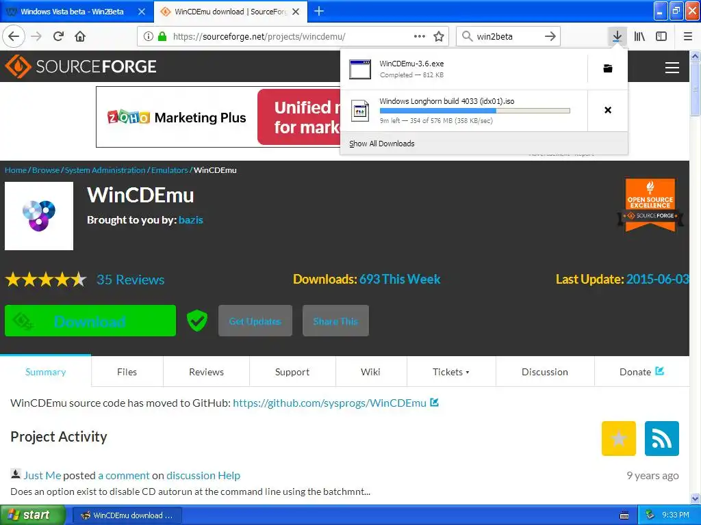Screen dimensions: 701x525
Task: Switch to the Files tab
Action: pos(127,372)
